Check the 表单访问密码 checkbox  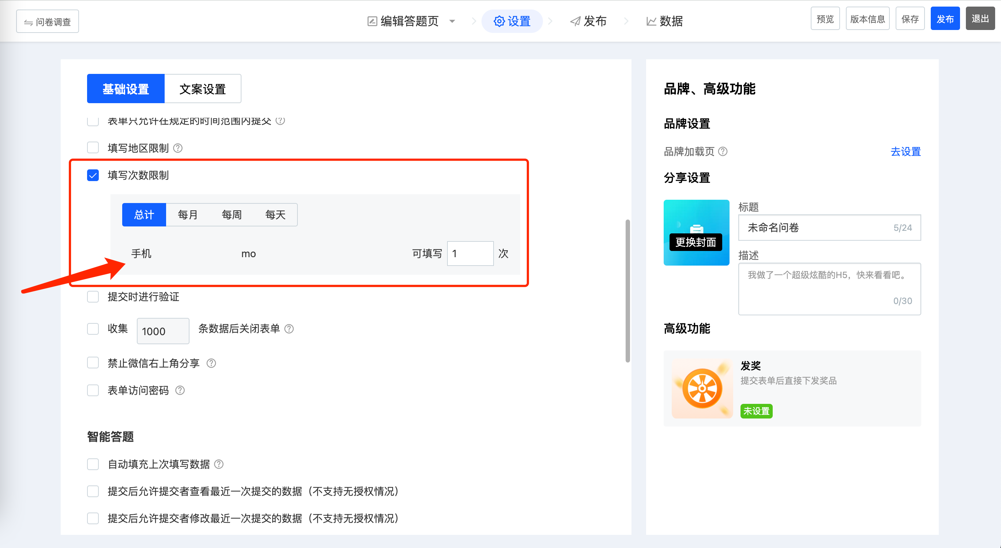point(93,390)
